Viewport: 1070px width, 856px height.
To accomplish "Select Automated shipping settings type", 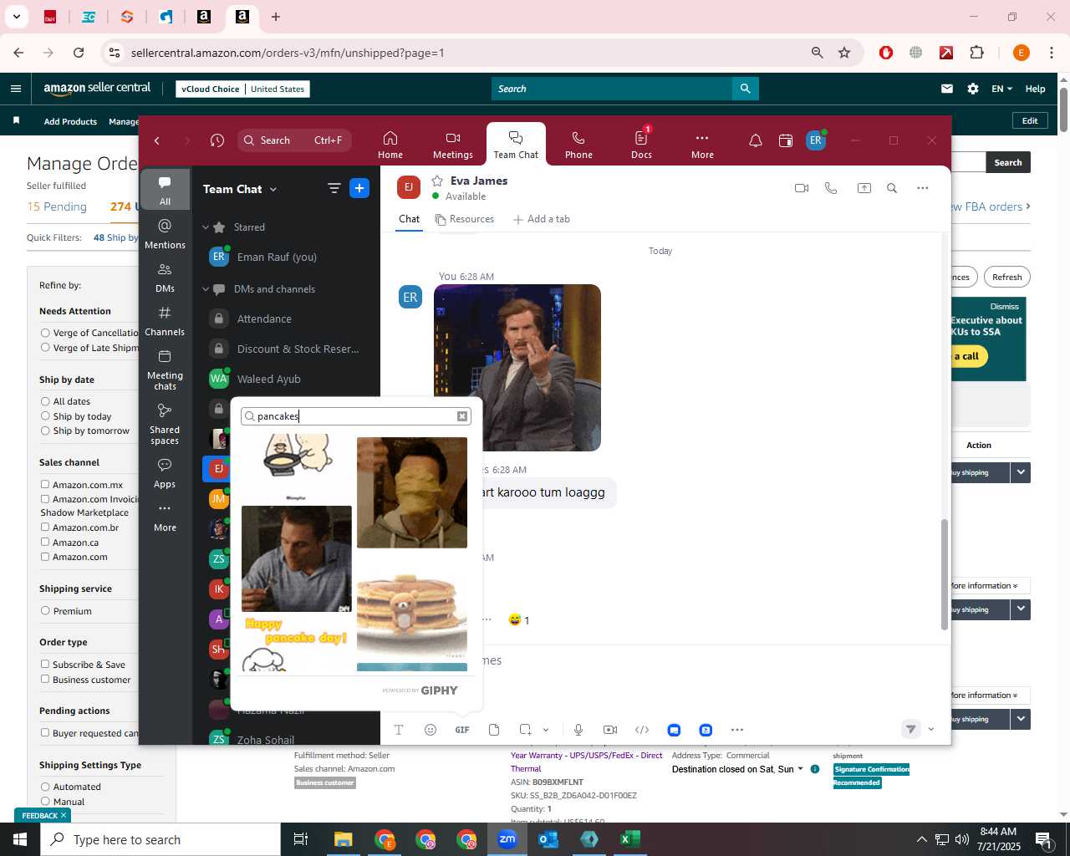I will [x=45, y=787].
